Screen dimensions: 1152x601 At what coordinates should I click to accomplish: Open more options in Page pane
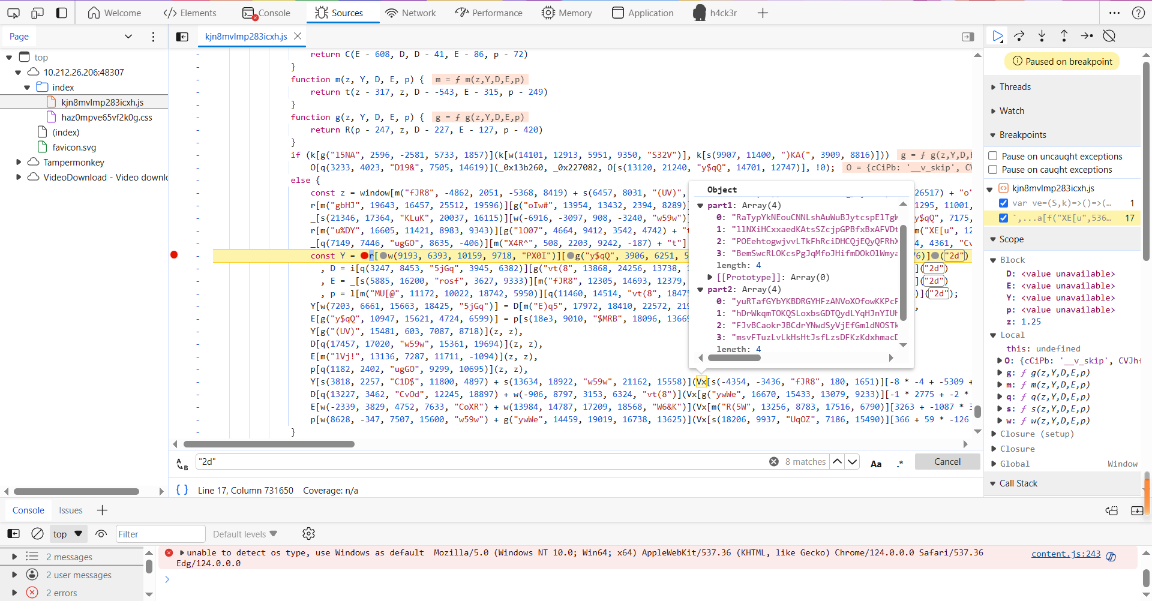point(153,37)
